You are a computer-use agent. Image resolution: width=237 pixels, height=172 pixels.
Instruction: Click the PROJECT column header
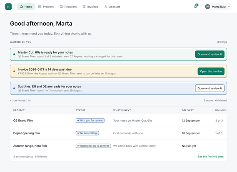[x=19, y=111]
